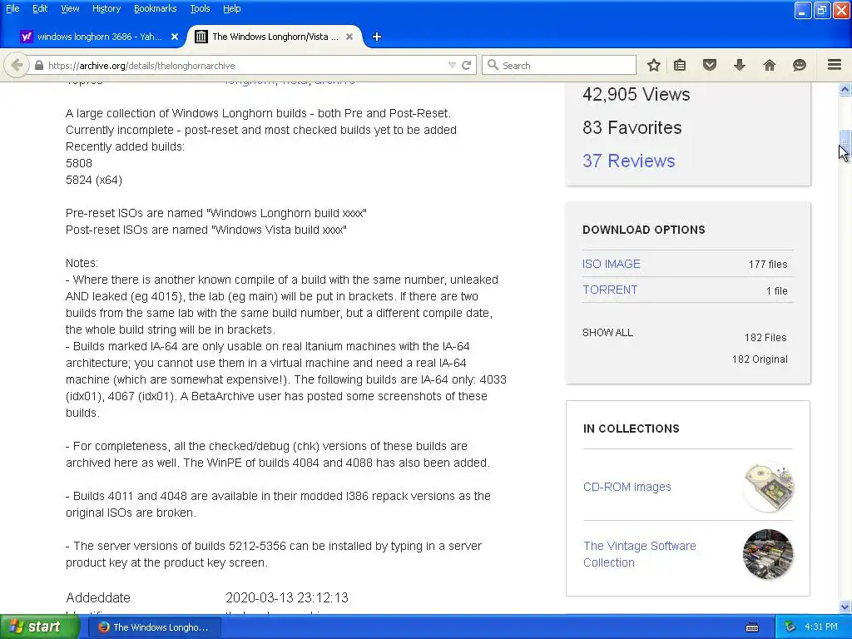Open the Edit menu
The width and height of the screenshot is (852, 639).
[40, 8]
